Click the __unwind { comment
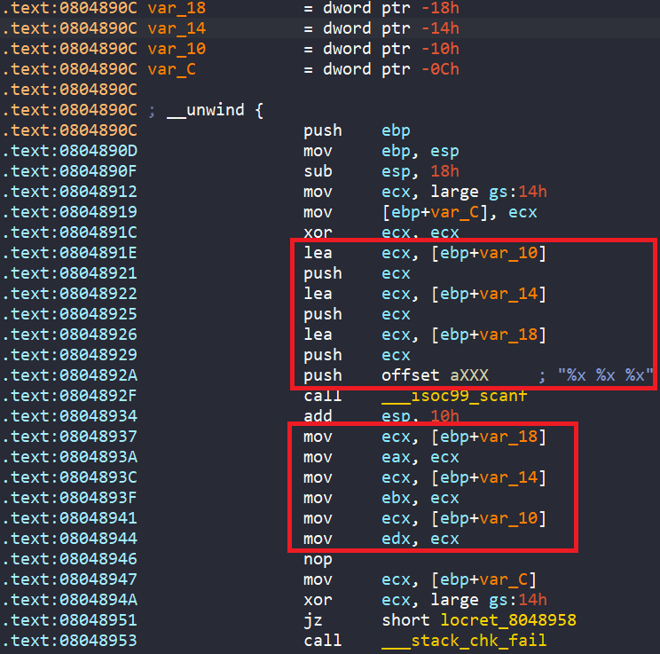The image size is (660, 654). coord(206,110)
